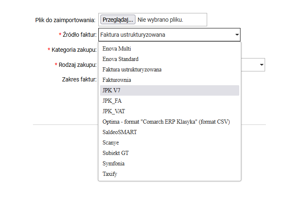Collapse the Źródło faktur combo box
Screen dimensions: 293x203
pyautogui.click(x=237, y=35)
